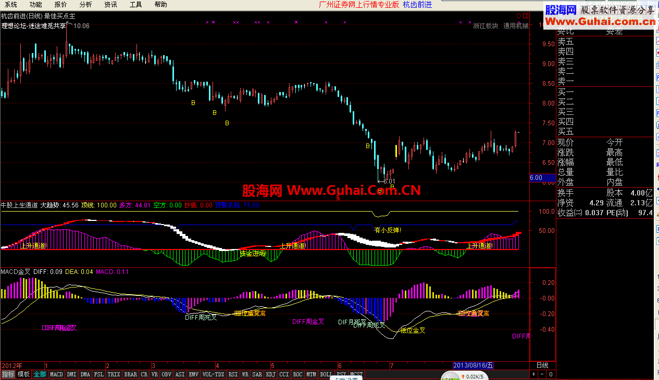Select the BRAR indicator tab
This screenshot has width=659, height=380.
click(x=131, y=374)
